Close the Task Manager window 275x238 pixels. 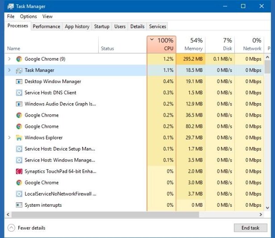[262, 6]
